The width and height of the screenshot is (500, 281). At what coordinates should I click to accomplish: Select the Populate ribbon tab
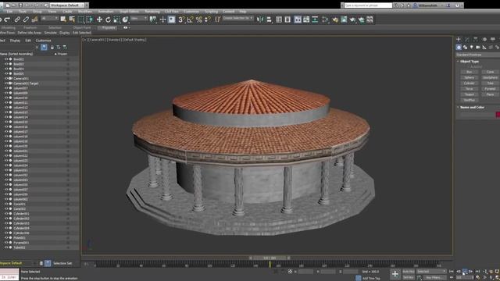click(109, 28)
